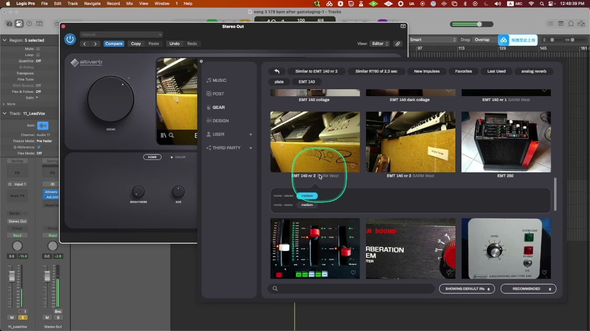590x331 pixels.
Task: Open Quick Help question mark icon
Action: (x=29, y=23)
